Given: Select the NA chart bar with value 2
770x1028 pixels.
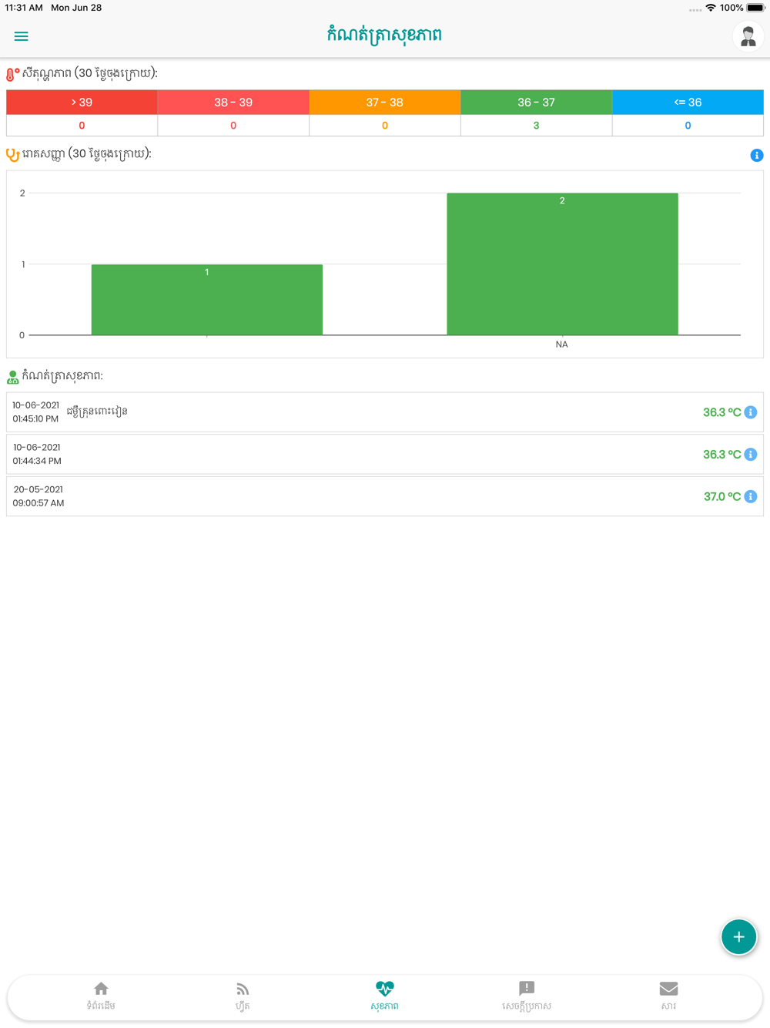Looking at the screenshot, I should [x=562, y=264].
